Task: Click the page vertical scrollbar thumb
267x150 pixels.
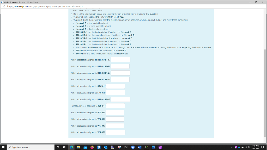Action: 265,93
